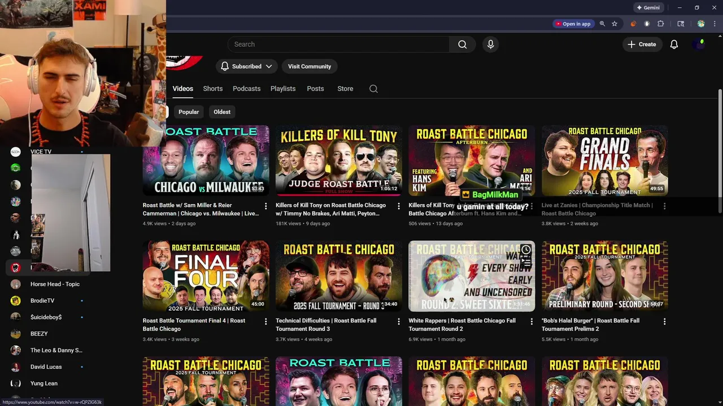Click the channel search magnifier next to Store
The width and height of the screenshot is (723, 406).
coord(373,89)
